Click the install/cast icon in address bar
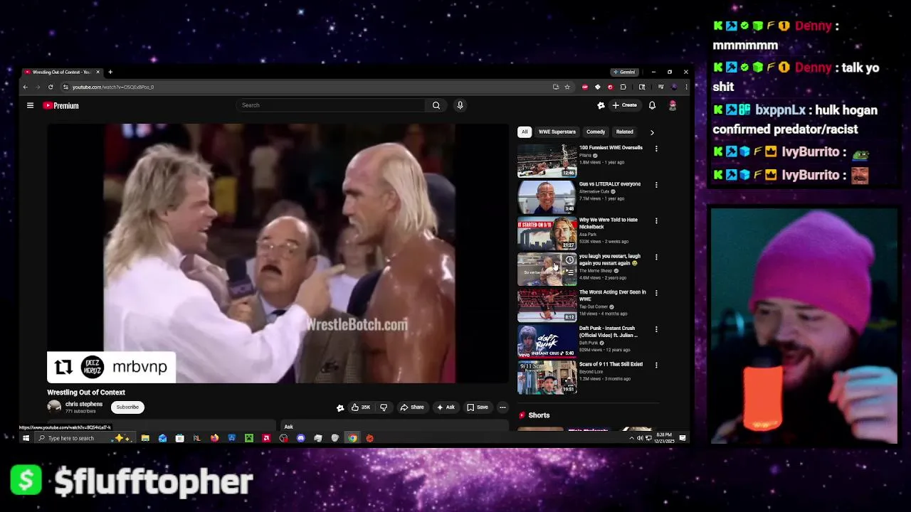This screenshot has width=911, height=512. pos(556,87)
